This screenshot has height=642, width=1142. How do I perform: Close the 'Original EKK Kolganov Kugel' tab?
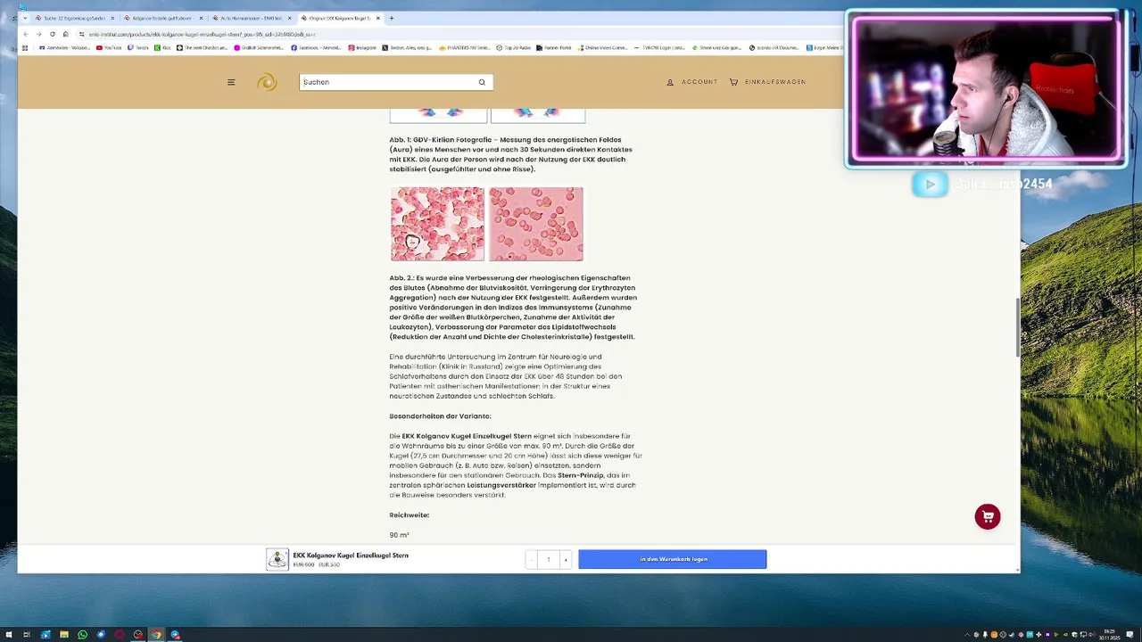(378, 18)
